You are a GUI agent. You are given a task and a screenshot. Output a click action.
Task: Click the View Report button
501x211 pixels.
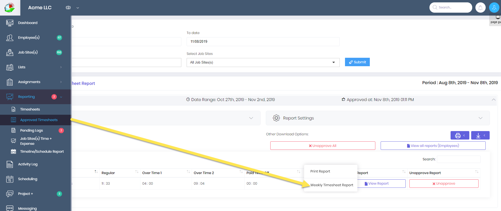381,184
